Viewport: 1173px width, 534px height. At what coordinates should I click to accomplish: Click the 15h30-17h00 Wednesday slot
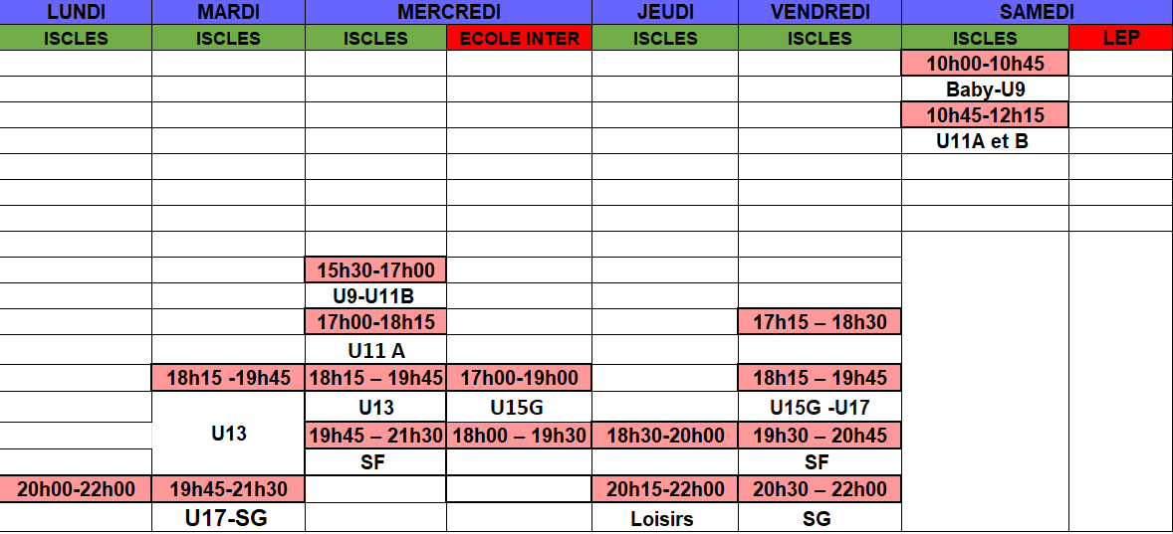point(375,269)
